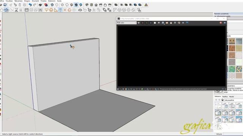The image size is (243, 136).
Task: Switch to the Mescola styles tab
Action: (x=232, y=97)
